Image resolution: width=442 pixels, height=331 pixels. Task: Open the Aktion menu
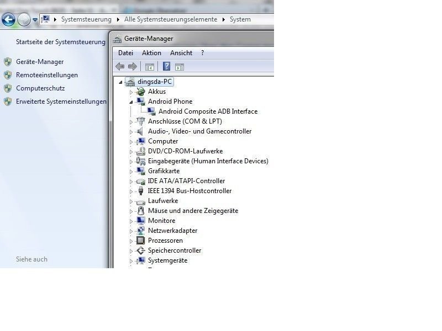[x=151, y=53]
